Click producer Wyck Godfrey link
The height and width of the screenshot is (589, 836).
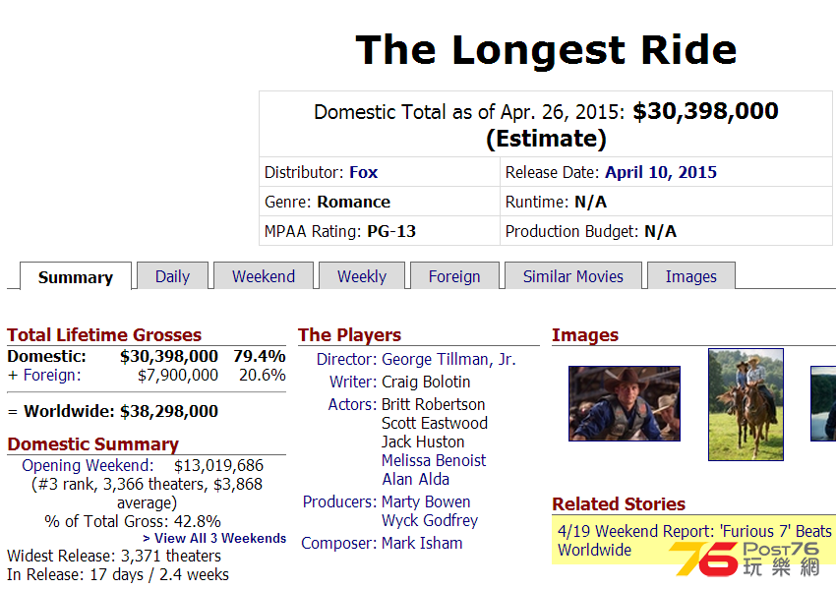pos(430,520)
